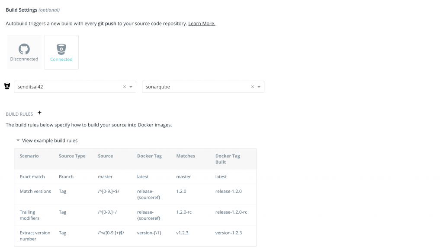Click the Scenario column header
This screenshot has width=443, height=249.
click(29, 156)
